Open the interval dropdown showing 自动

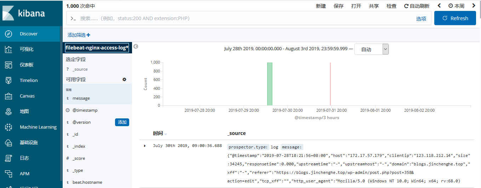371,49
